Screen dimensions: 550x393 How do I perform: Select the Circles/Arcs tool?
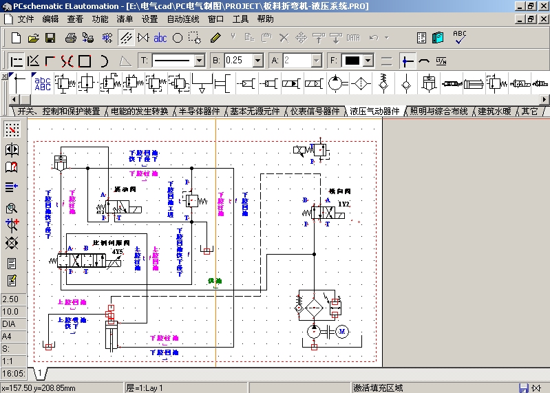178,38
